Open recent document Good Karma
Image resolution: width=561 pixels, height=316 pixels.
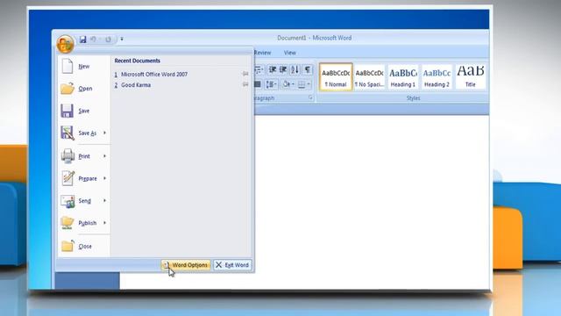[136, 85]
